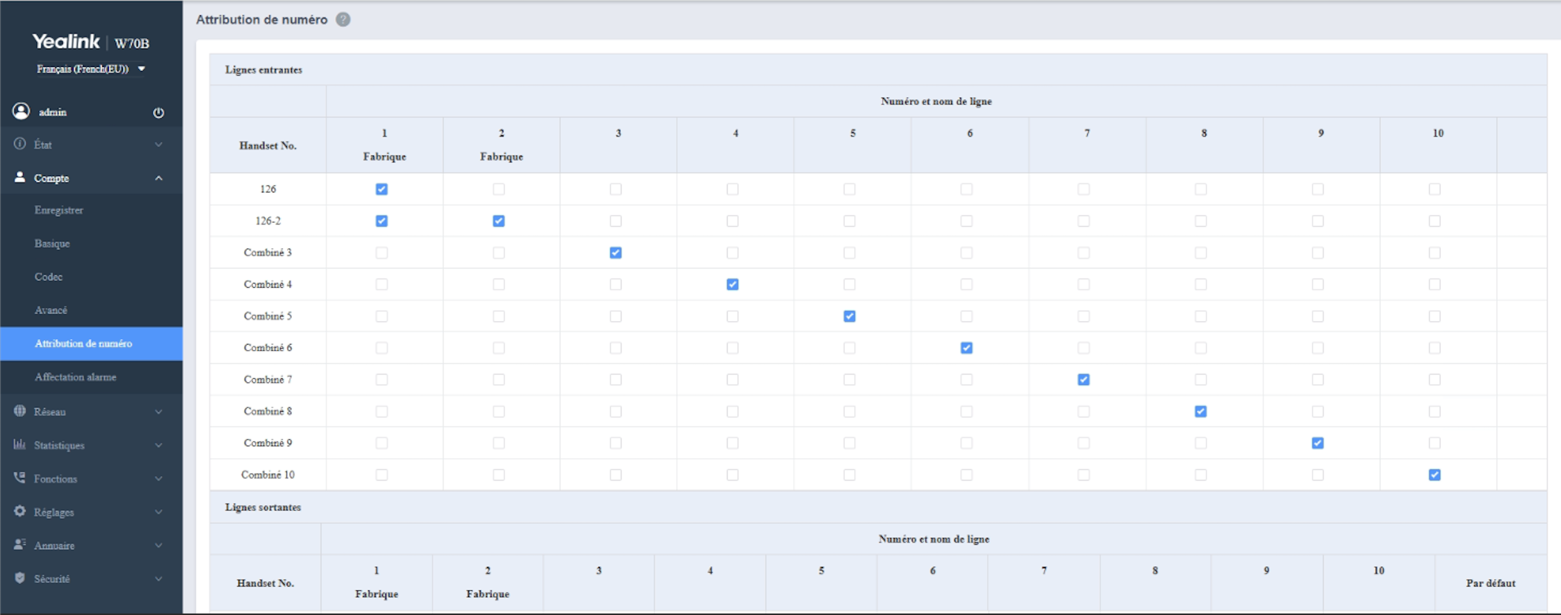Go to Affectation alarme page
This screenshot has width=1561, height=615.
(75, 377)
